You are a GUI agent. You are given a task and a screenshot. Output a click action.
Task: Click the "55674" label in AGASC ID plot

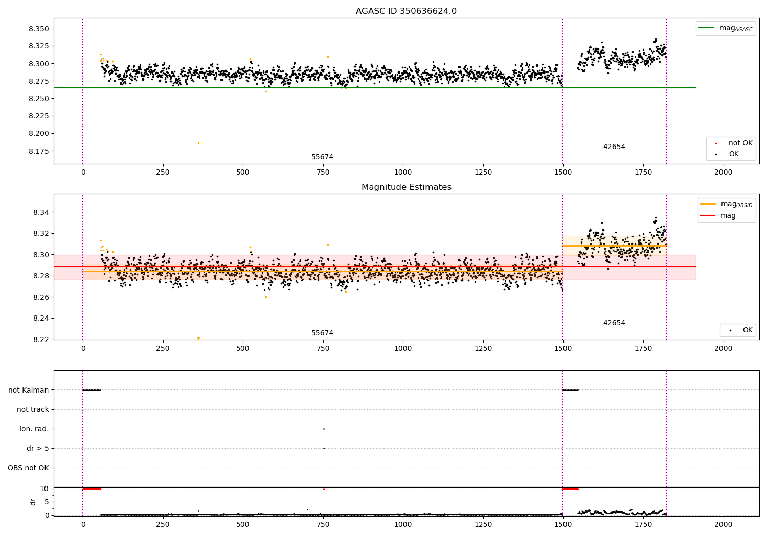(323, 157)
